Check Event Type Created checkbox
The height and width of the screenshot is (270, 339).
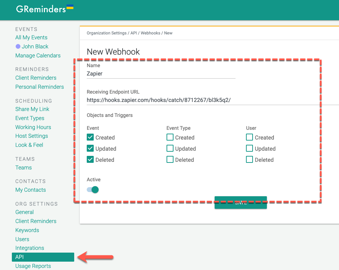coord(170,137)
